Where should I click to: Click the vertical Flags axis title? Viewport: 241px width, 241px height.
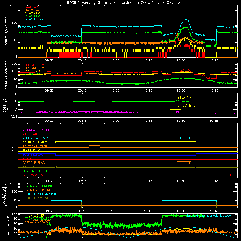click(12, 150)
